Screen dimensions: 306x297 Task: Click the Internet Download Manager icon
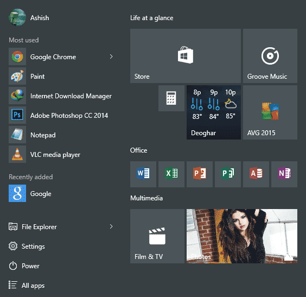17,96
